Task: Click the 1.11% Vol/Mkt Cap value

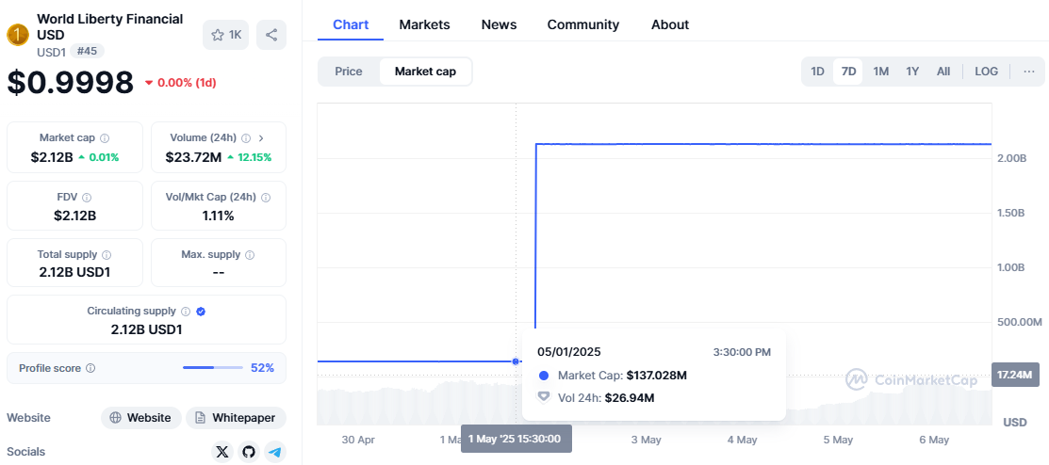Action: click(218, 216)
